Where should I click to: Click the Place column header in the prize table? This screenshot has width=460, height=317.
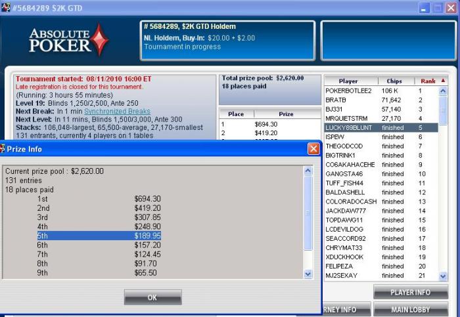(236, 114)
